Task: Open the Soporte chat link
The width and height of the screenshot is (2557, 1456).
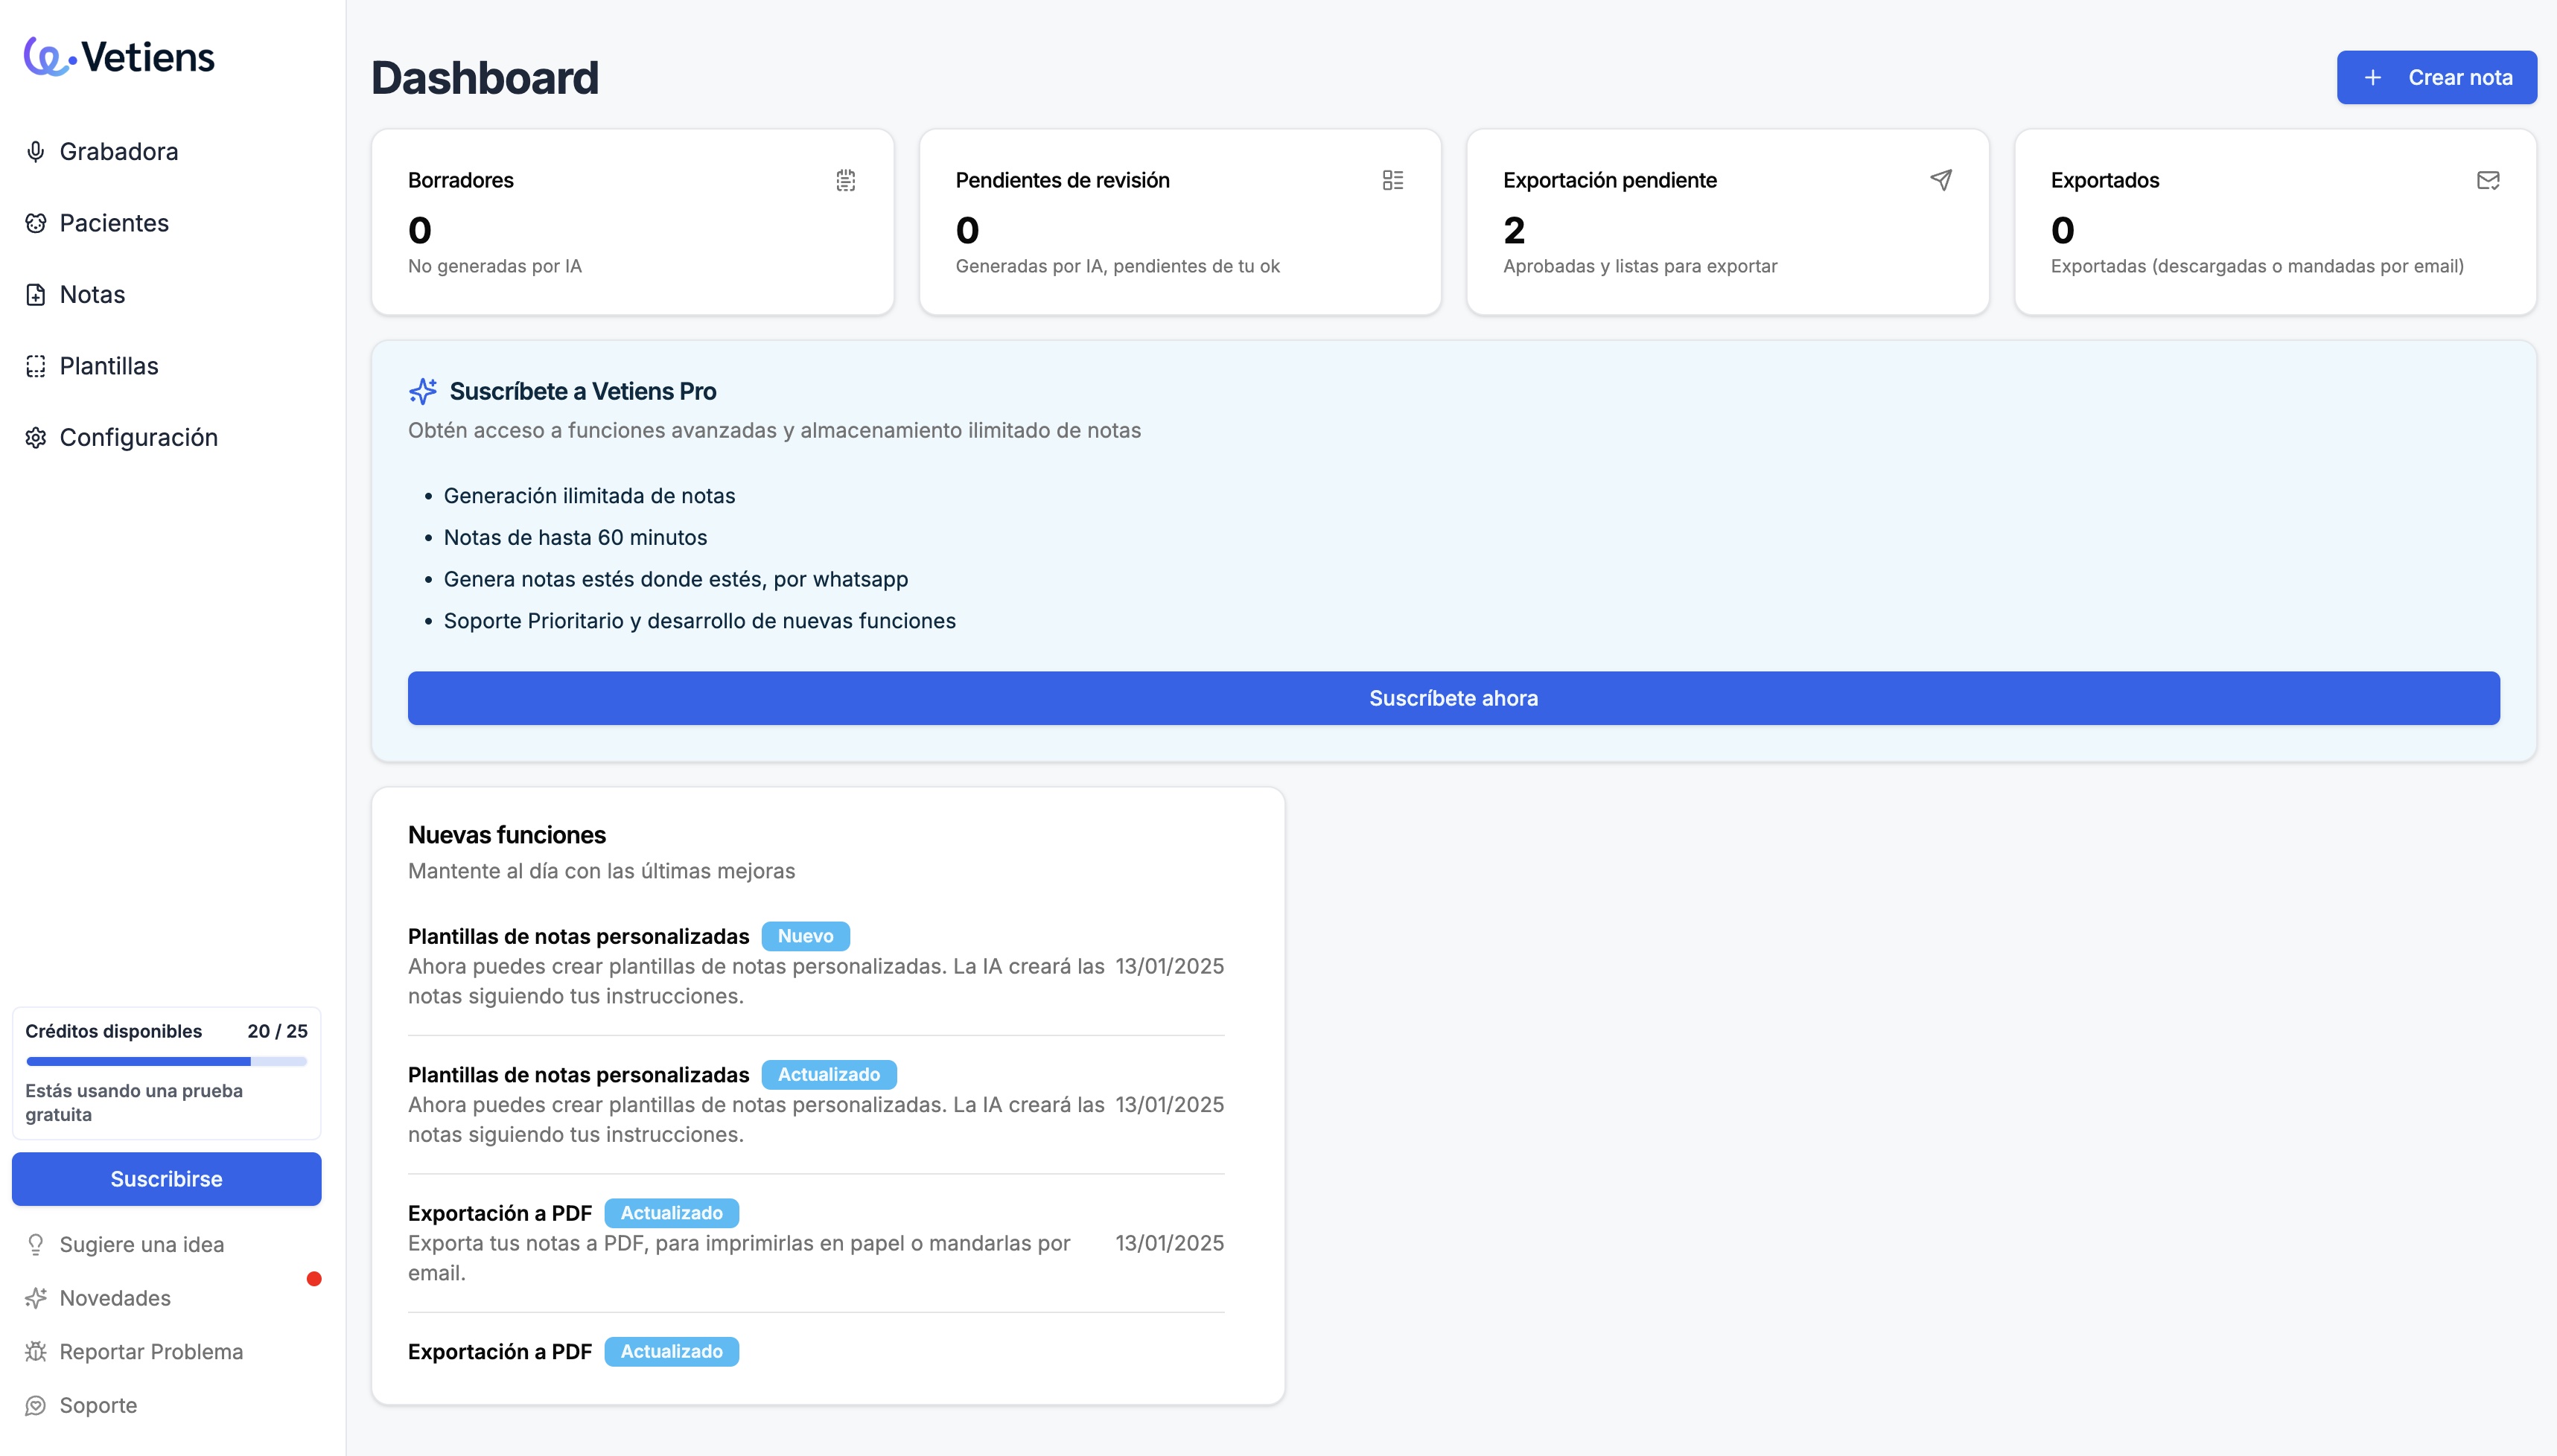Action: tap(98, 1405)
